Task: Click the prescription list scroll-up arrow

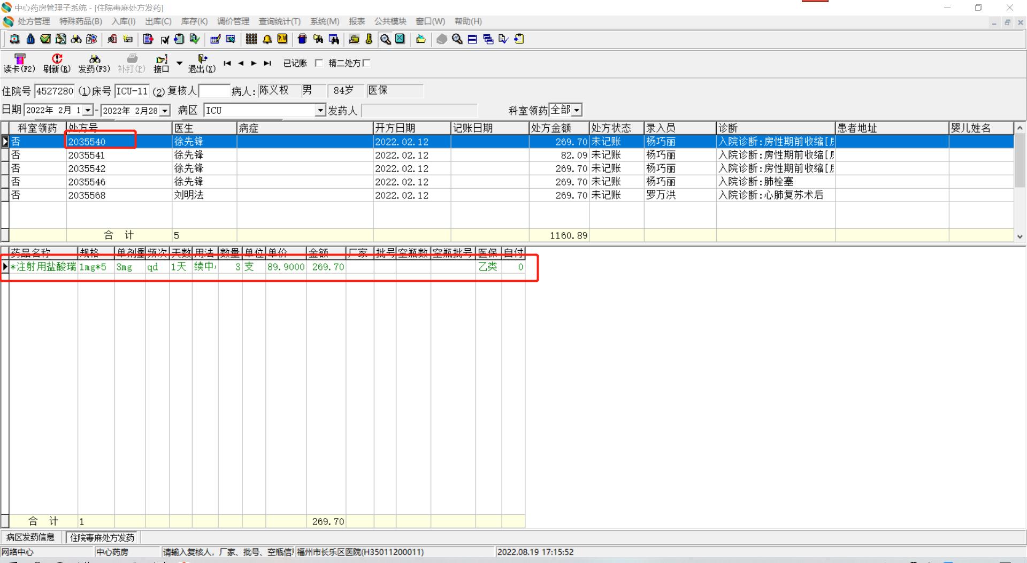Action: [1020, 128]
